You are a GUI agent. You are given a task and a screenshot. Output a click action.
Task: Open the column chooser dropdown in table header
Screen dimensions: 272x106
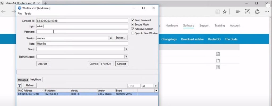pyautogui.click(x=156, y=91)
